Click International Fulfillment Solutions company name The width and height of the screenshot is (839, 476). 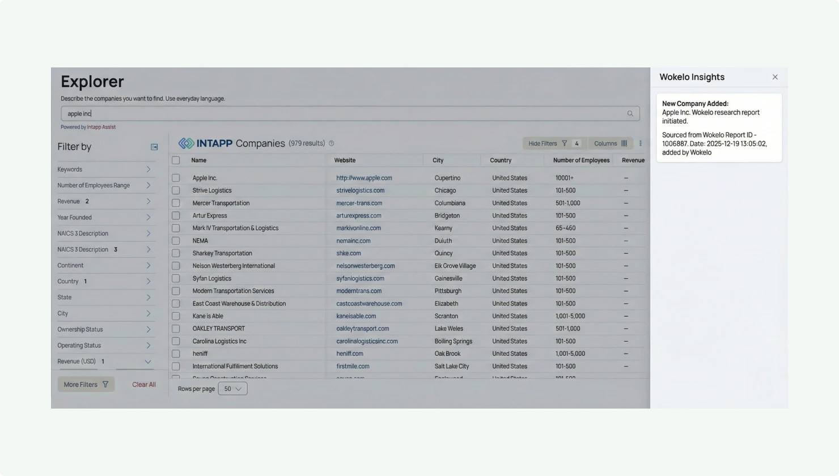[235, 366]
